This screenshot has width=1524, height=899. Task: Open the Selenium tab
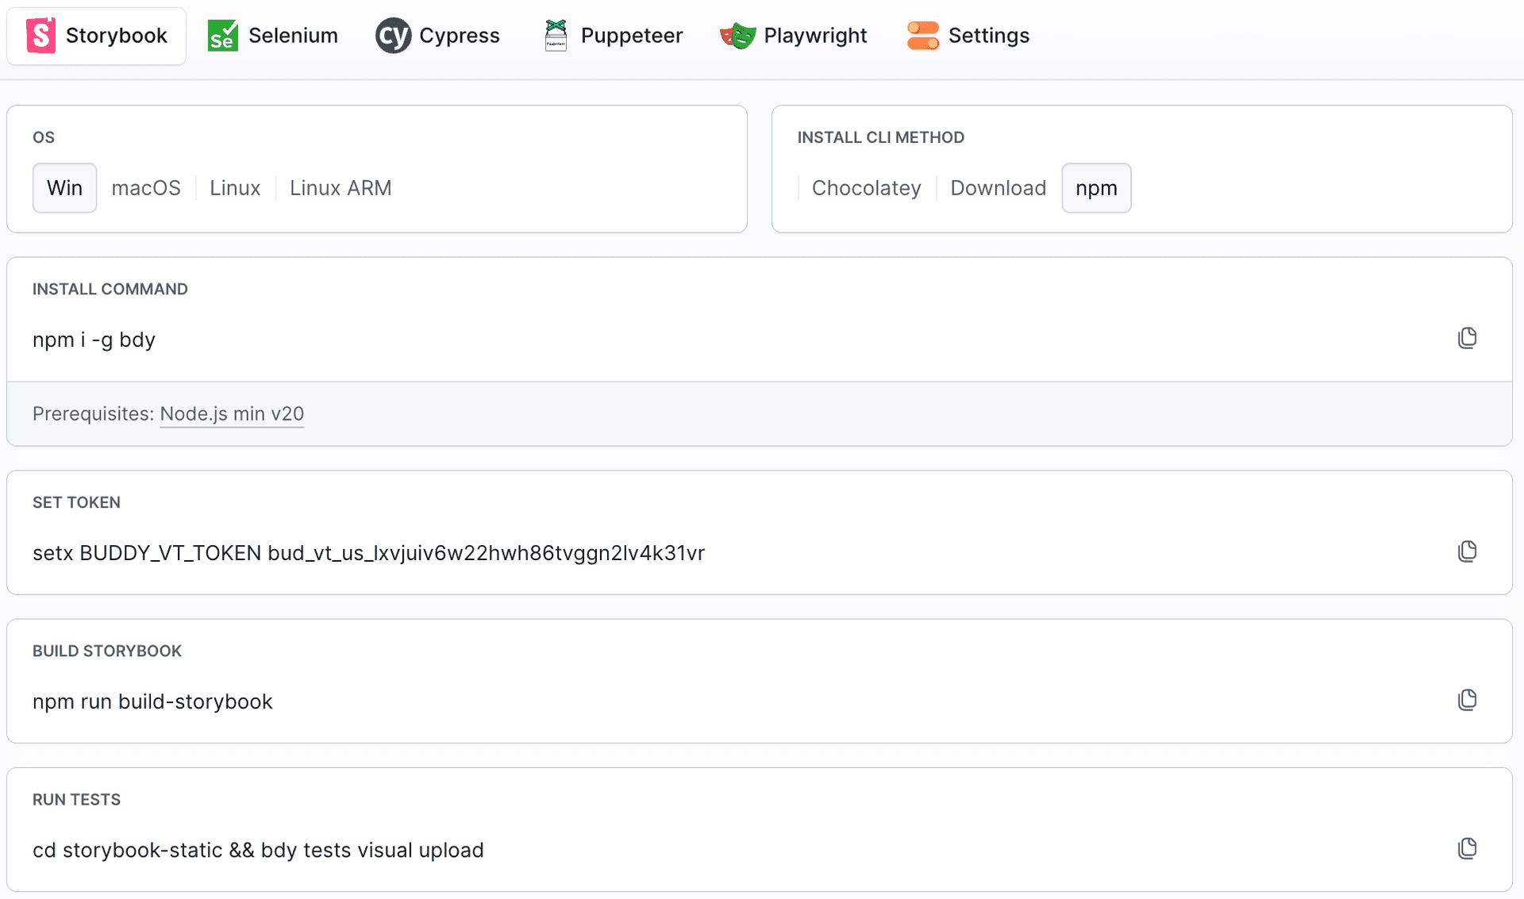click(x=273, y=36)
